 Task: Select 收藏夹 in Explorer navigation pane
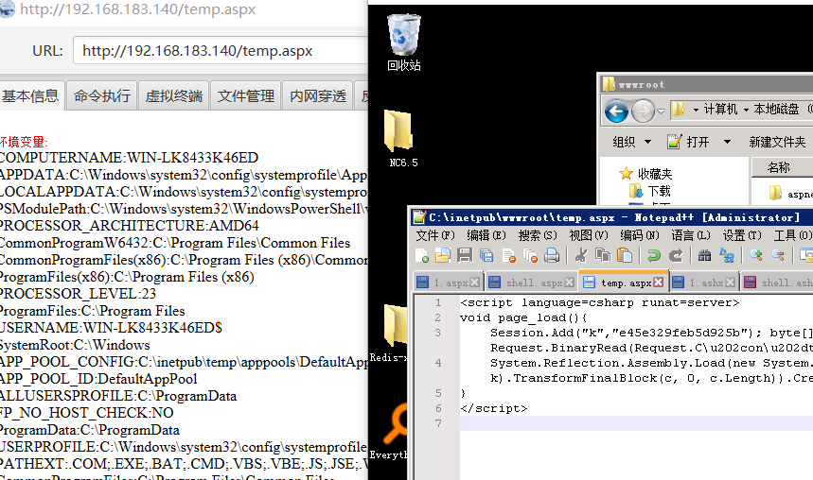click(x=646, y=174)
